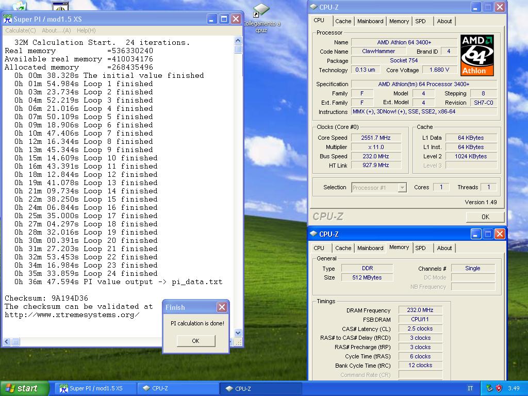The width and height of the screenshot is (528, 396).
Task: Click the Level 2 cache value 1024 KBytes
Action: 471,156
